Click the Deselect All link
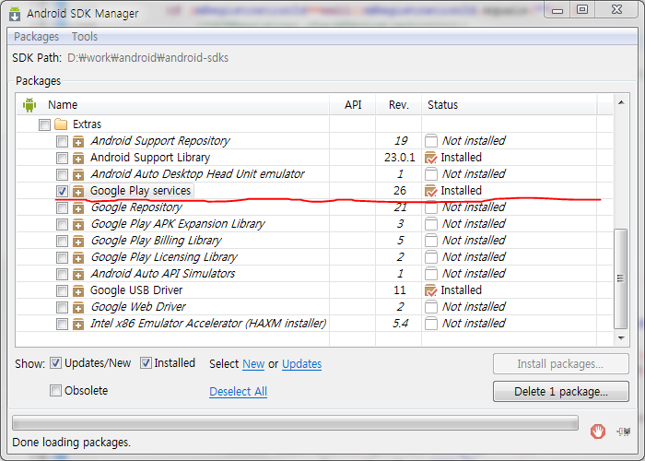This screenshot has height=461, width=645. click(x=238, y=392)
